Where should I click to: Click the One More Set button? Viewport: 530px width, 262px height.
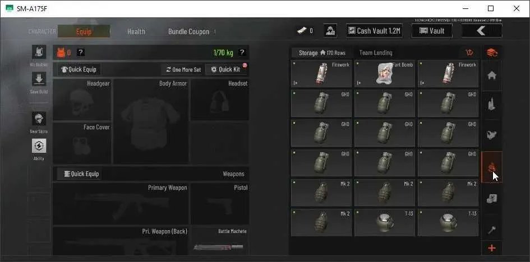[183, 69]
